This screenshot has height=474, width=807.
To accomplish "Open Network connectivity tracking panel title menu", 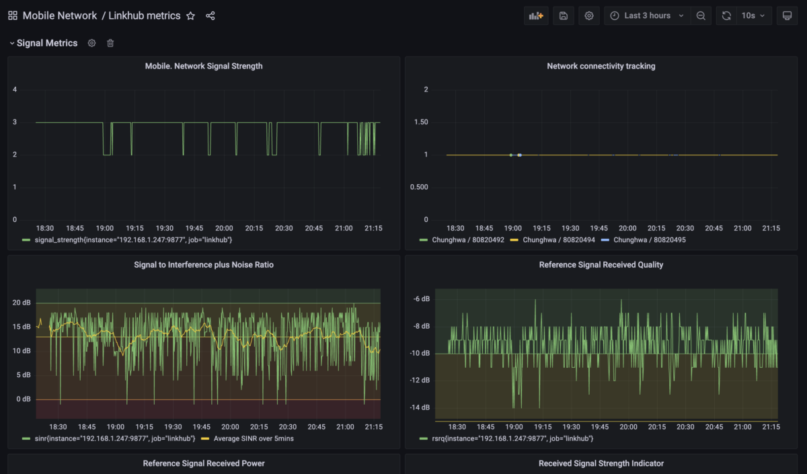I will (x=601, y=67).
